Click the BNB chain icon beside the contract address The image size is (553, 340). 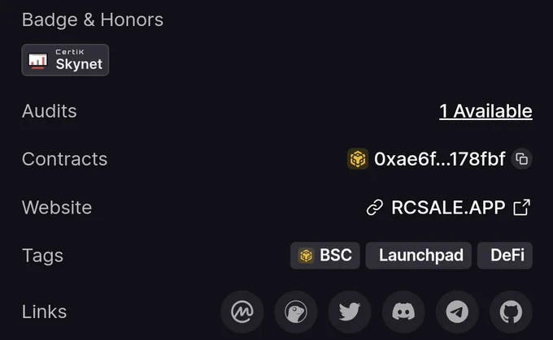click(x=358, y=159)
